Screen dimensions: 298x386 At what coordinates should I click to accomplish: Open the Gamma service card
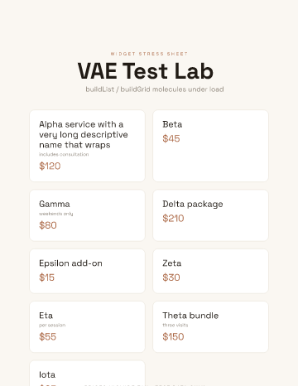87,215
